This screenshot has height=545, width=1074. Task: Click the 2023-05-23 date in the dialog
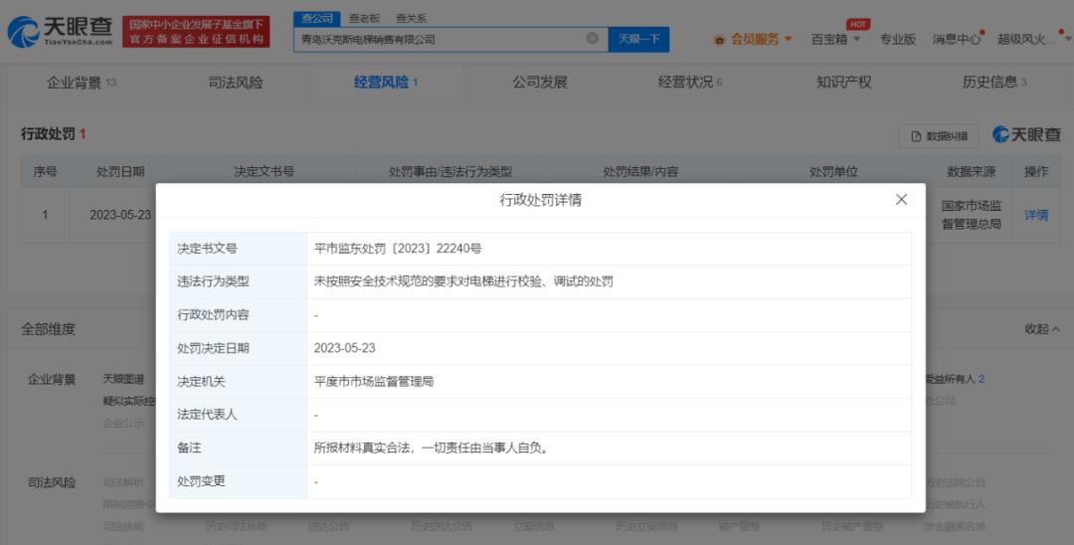pyautogui.click(x=344, y=348)
